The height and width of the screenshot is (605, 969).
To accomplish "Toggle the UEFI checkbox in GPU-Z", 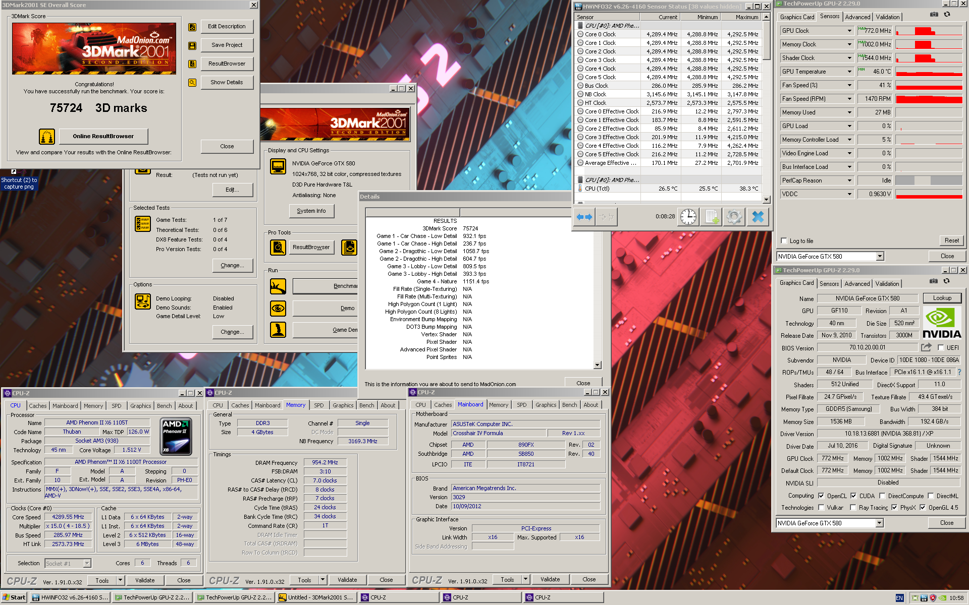I will (941, 348).
